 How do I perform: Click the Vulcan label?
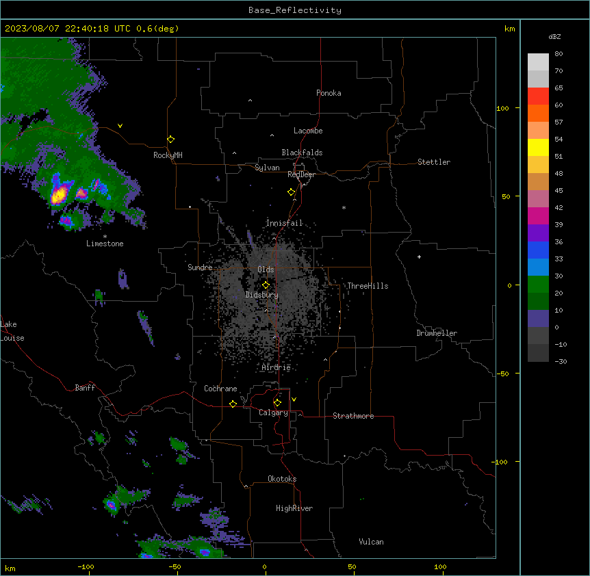[x=372, y=542]
